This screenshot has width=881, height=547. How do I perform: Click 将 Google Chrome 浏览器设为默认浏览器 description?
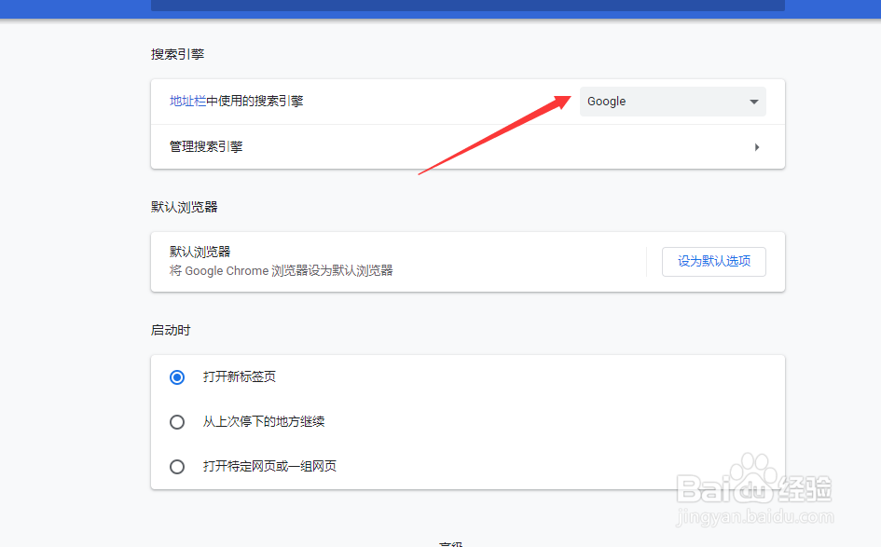[x=281, y=270]
